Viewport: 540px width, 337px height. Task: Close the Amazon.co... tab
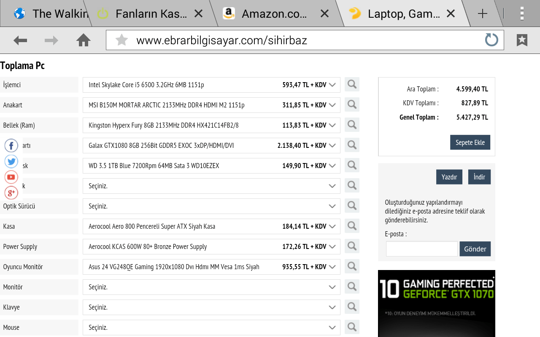324,13
